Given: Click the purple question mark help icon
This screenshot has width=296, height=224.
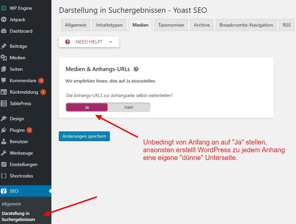Looking at the screenshot, I should pyautogui.click(x=68, y=42).
